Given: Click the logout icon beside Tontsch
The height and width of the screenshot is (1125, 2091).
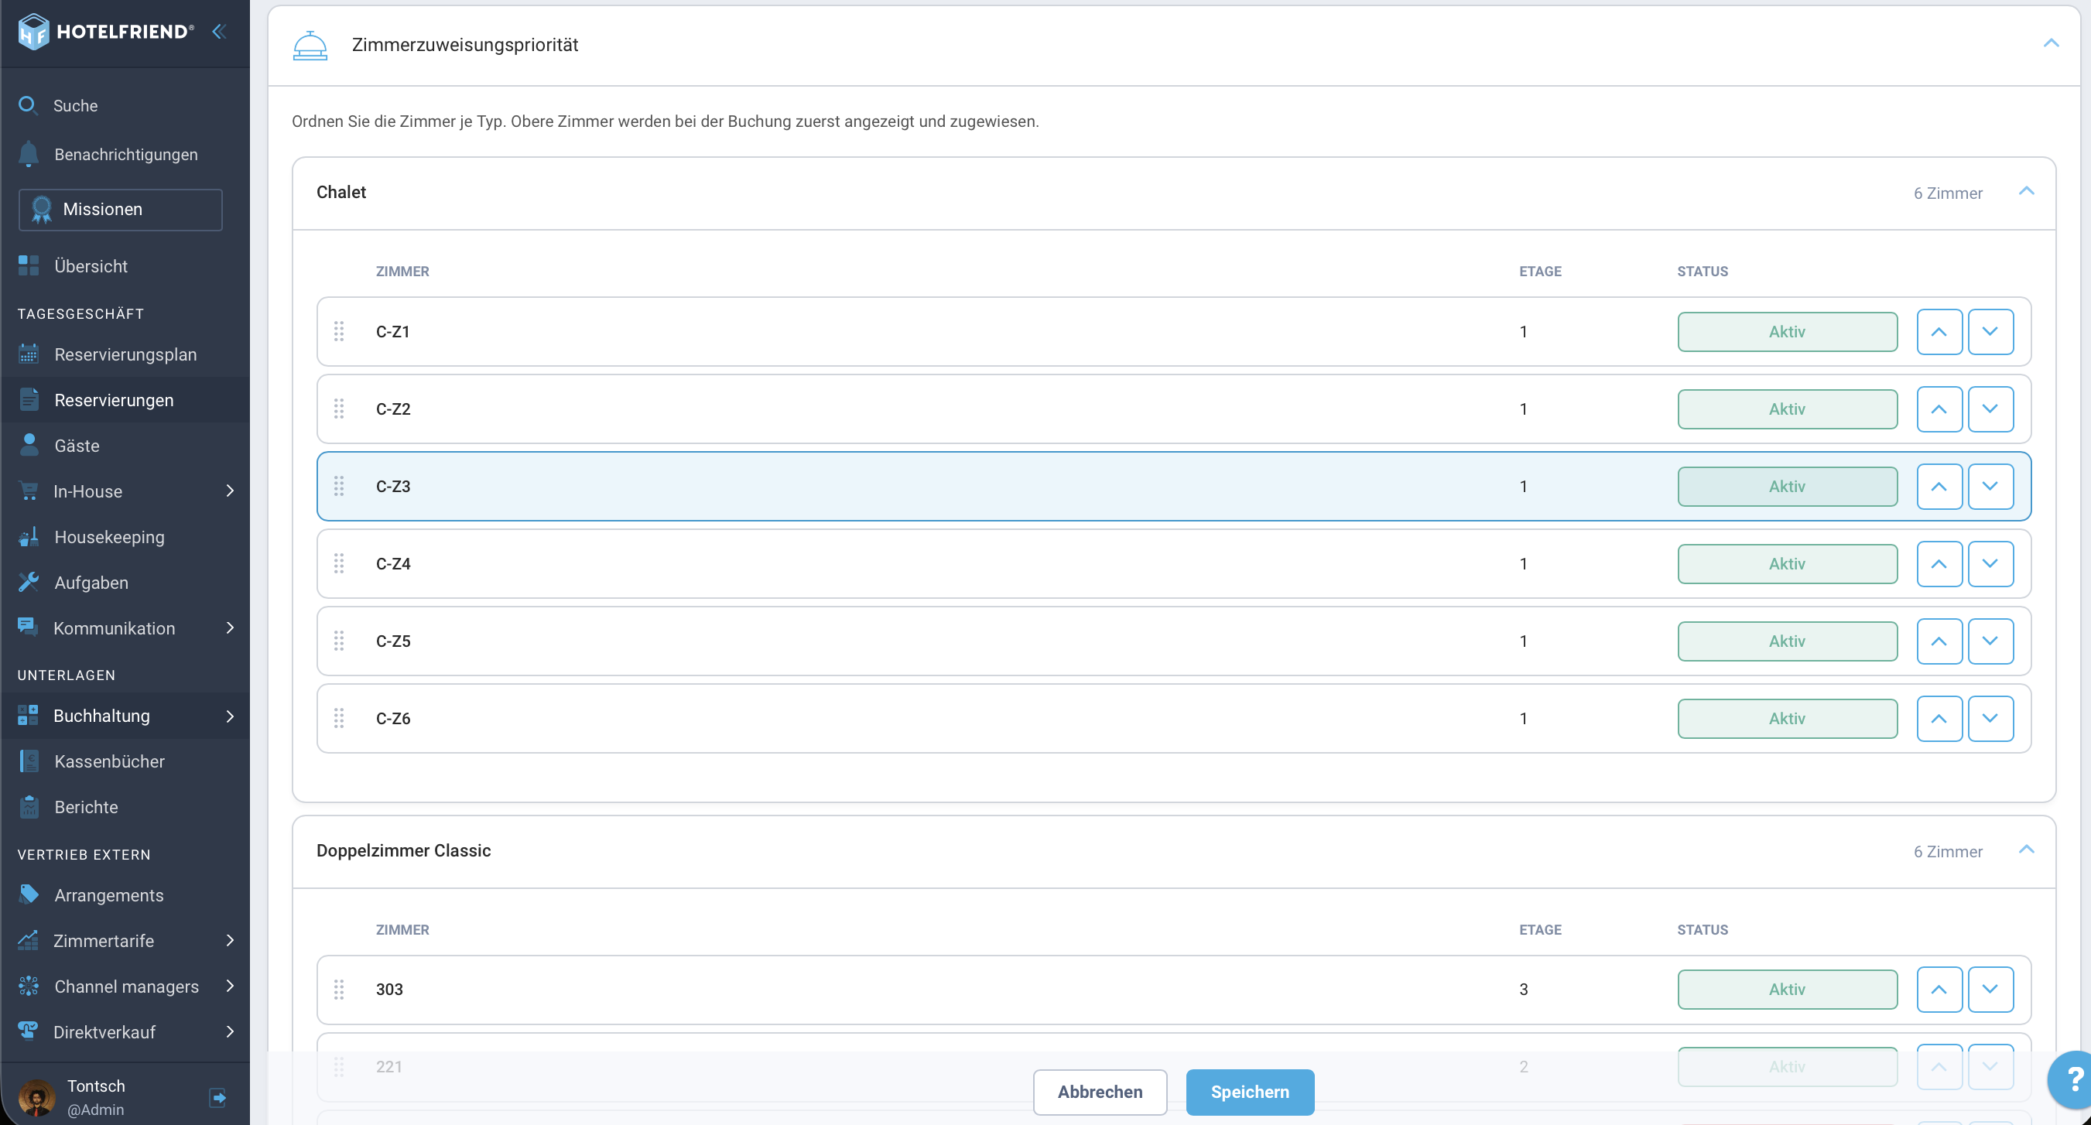Looking at the screenshot, I should point(217,1097).
